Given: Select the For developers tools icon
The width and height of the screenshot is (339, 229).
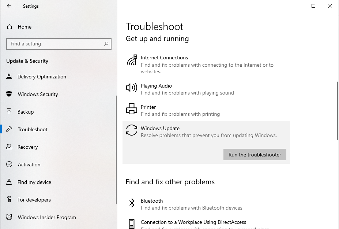Looking at the screenshot, I should click(9, 199).
